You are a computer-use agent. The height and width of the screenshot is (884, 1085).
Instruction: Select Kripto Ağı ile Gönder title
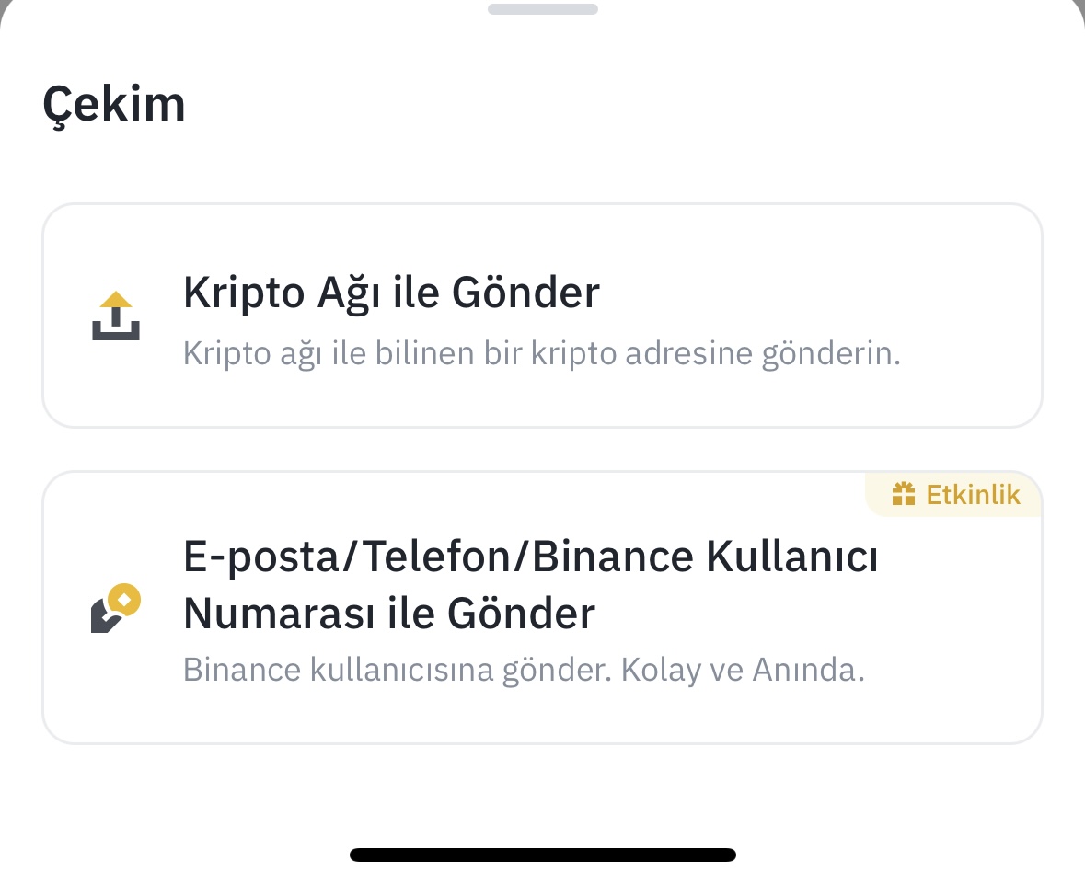point(391,293)
